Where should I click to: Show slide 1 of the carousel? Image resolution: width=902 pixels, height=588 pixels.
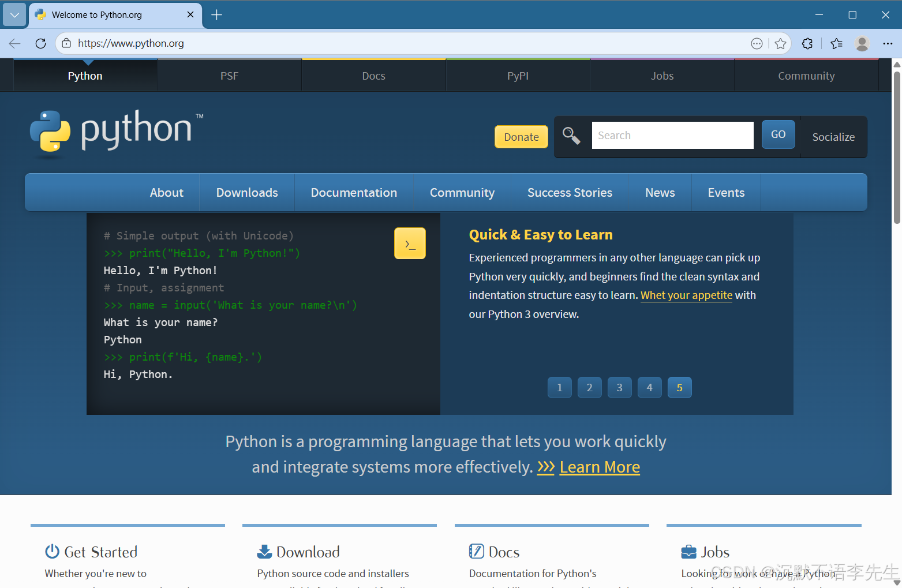(560, 388)
